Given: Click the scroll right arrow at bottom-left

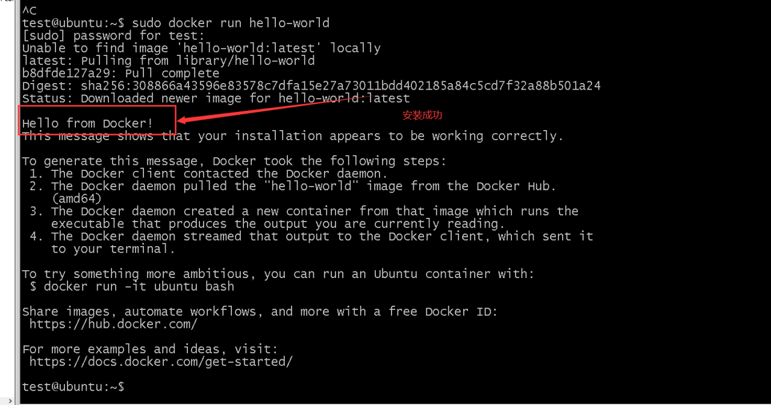Looking at the screenshot, I should point(10,401).
